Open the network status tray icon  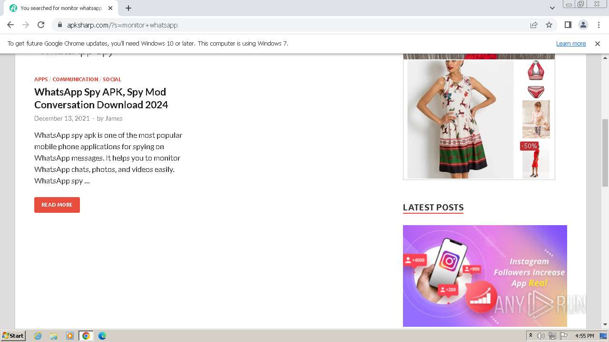click(552, 336)
